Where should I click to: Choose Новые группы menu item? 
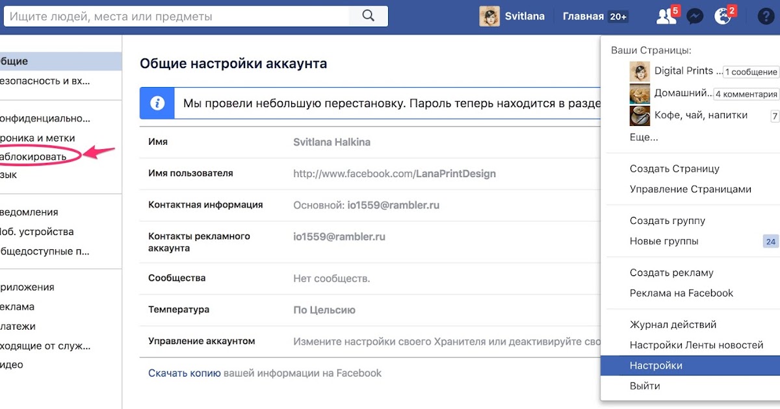click(x=664, y=242)
